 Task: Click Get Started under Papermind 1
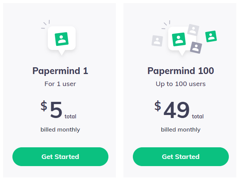coord(60,157)
